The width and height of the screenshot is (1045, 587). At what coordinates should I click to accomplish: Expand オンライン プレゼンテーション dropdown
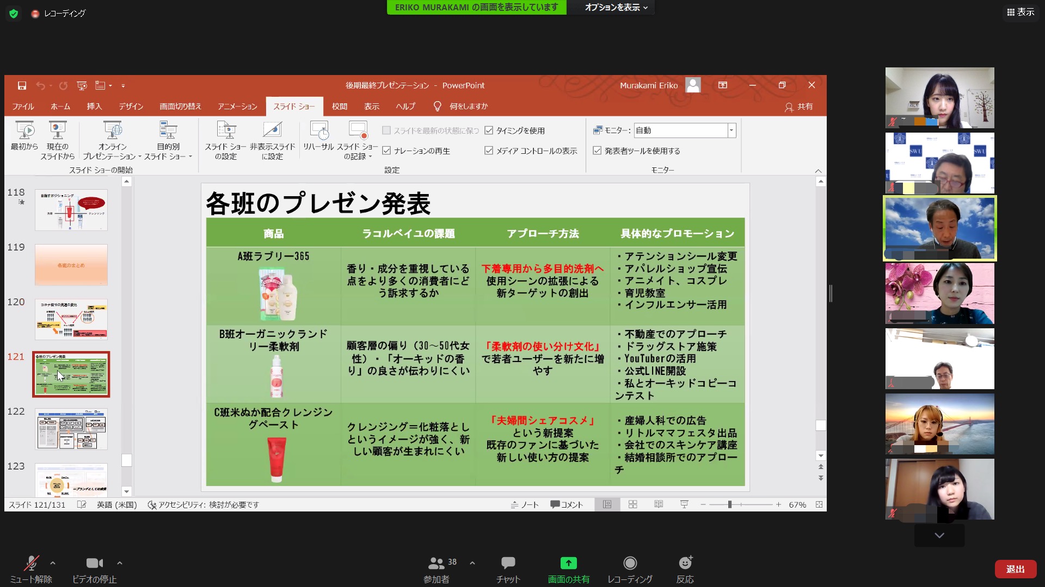(x=139, y=157)
